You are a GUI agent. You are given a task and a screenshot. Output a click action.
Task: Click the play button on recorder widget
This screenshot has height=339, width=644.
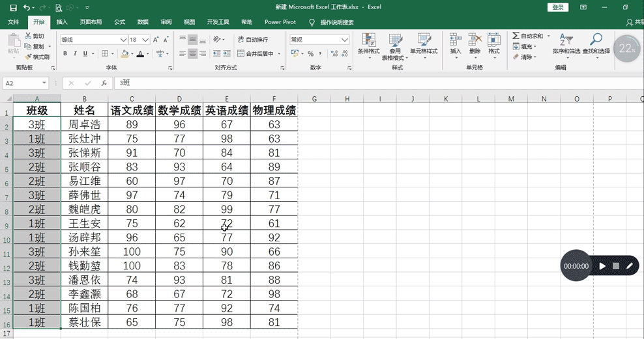602,266
